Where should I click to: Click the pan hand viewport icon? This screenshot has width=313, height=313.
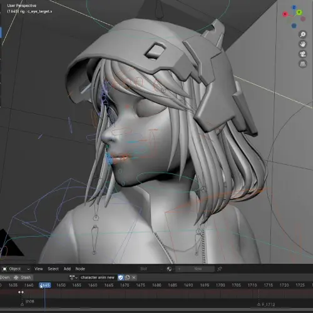pyautogui.click(x=303, y=44)
